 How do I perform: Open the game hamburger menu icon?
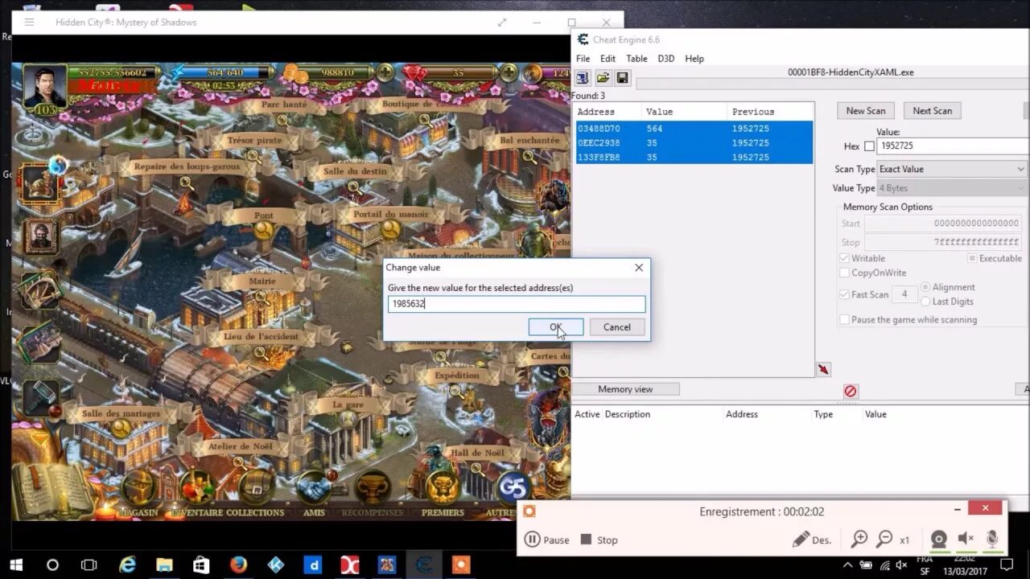point(29,22)
